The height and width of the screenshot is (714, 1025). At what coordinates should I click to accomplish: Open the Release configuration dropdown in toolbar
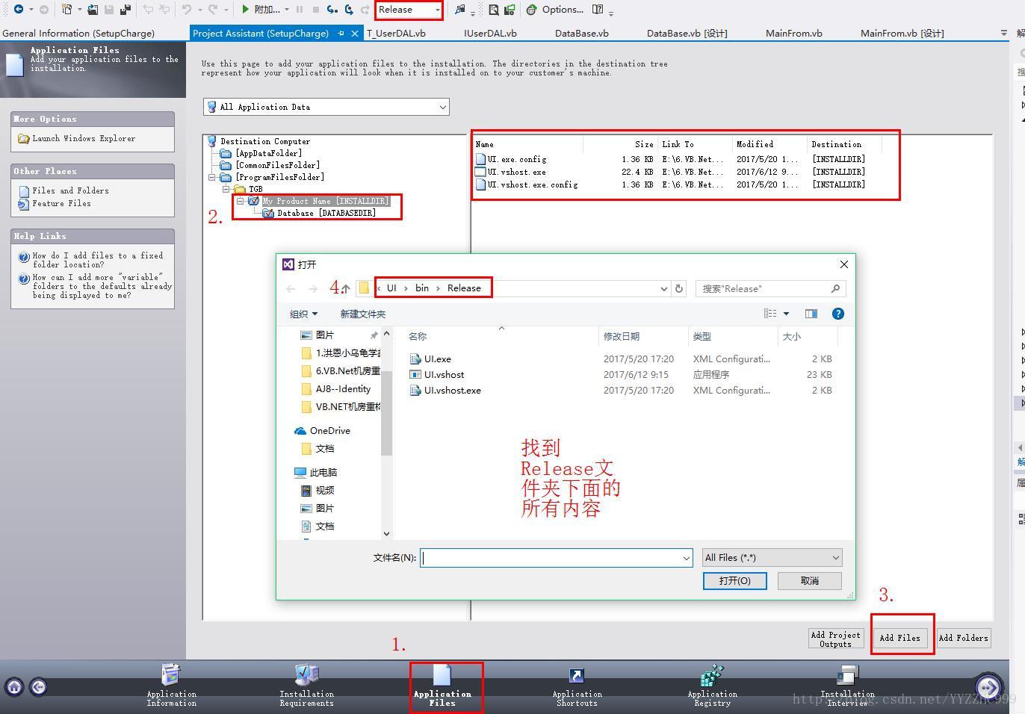pyautogui.click(x=409, y=10)
